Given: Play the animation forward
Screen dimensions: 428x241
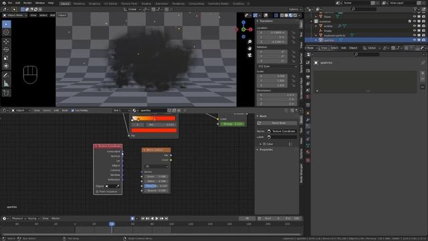Looking at the screenshot, I should (x=157, y=219).
